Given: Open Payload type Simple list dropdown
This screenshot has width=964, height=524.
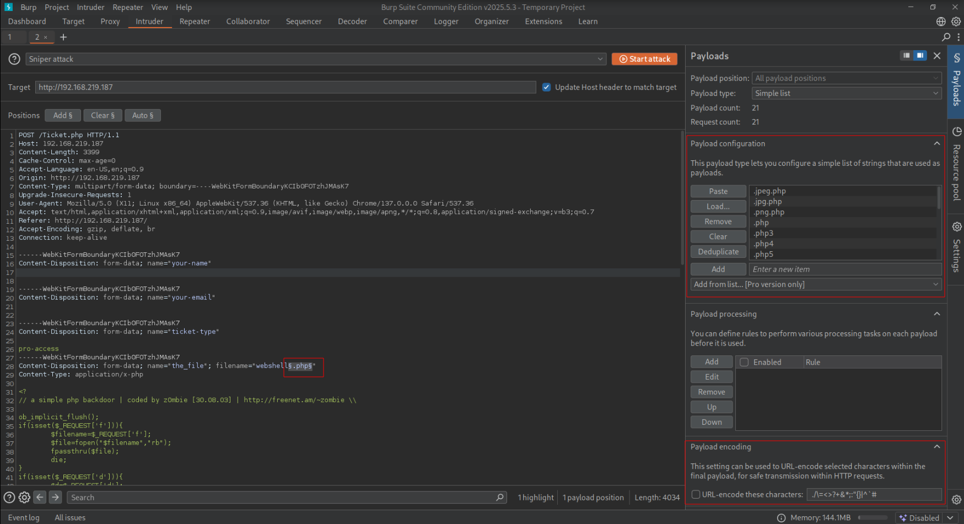Looking at the screenshot, I should (x=847, y=93).
